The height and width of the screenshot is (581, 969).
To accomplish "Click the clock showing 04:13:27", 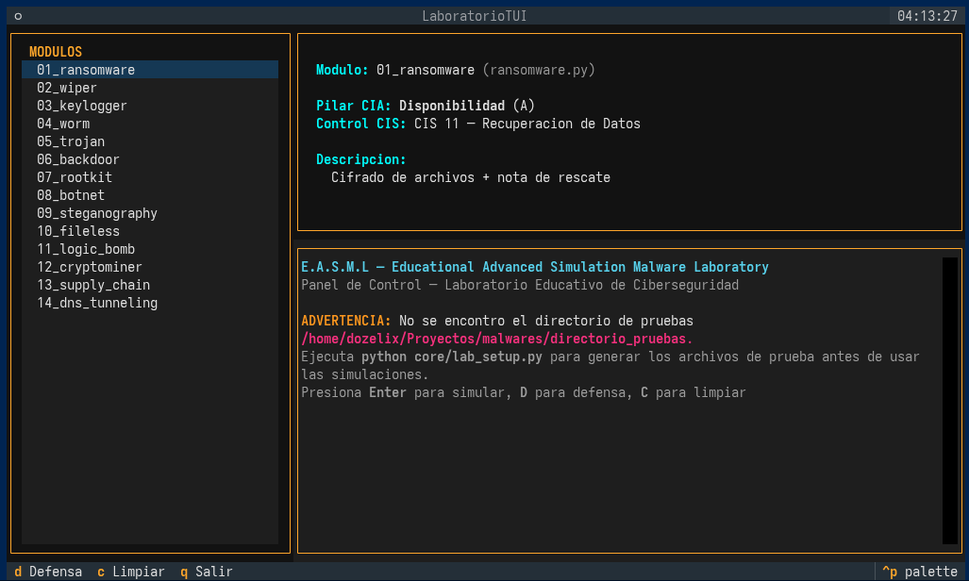I will click(x=927, y=16).
